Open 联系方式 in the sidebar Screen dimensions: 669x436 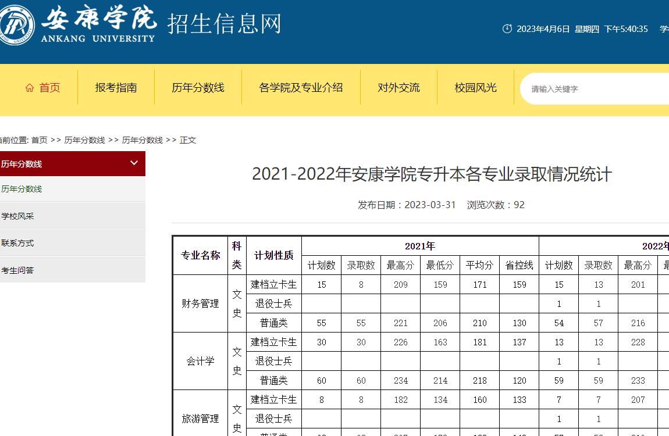coord(73,243)
